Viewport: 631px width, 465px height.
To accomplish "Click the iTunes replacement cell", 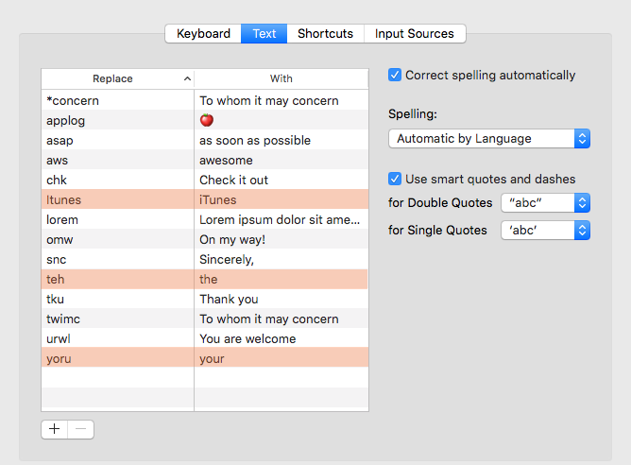I will pyautogui.click(x=218, y=200).
